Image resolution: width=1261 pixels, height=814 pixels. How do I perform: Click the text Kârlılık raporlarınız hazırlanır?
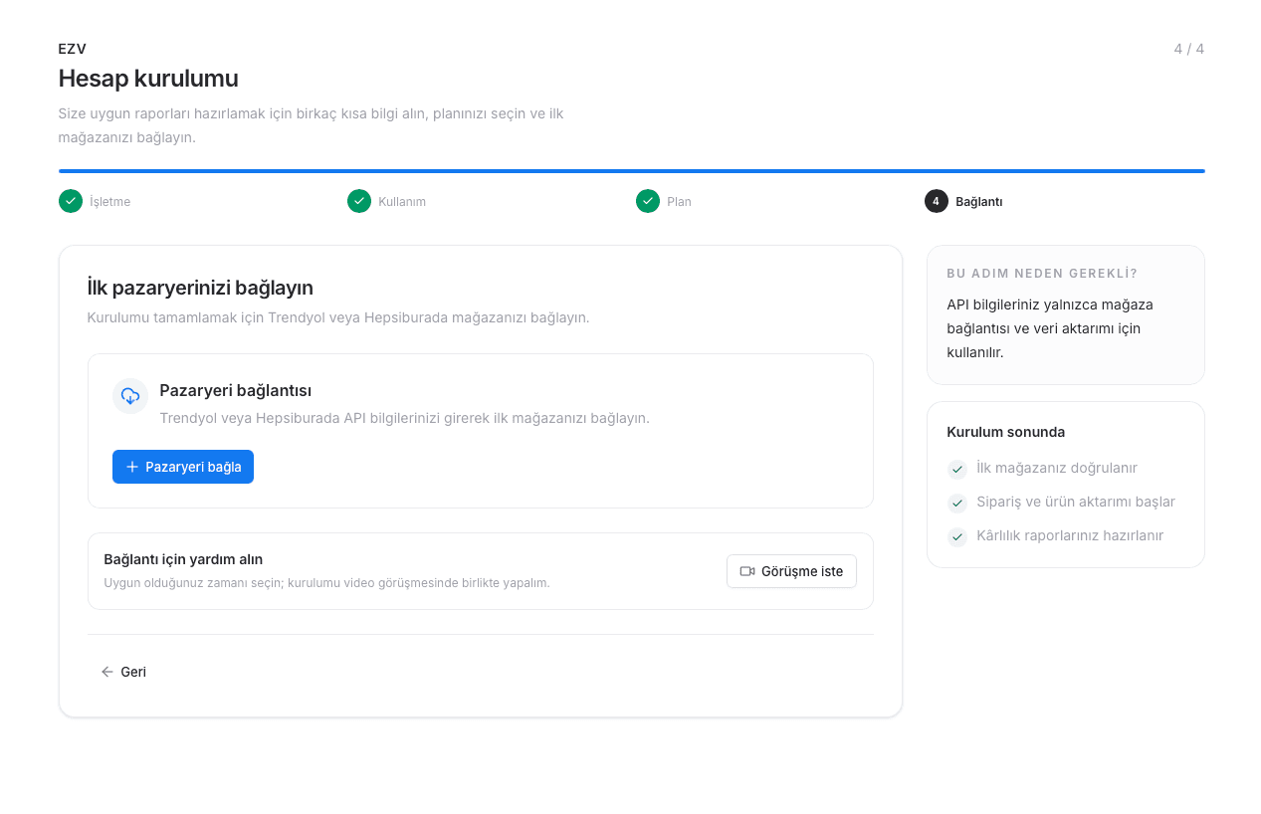click(1070, 535)
